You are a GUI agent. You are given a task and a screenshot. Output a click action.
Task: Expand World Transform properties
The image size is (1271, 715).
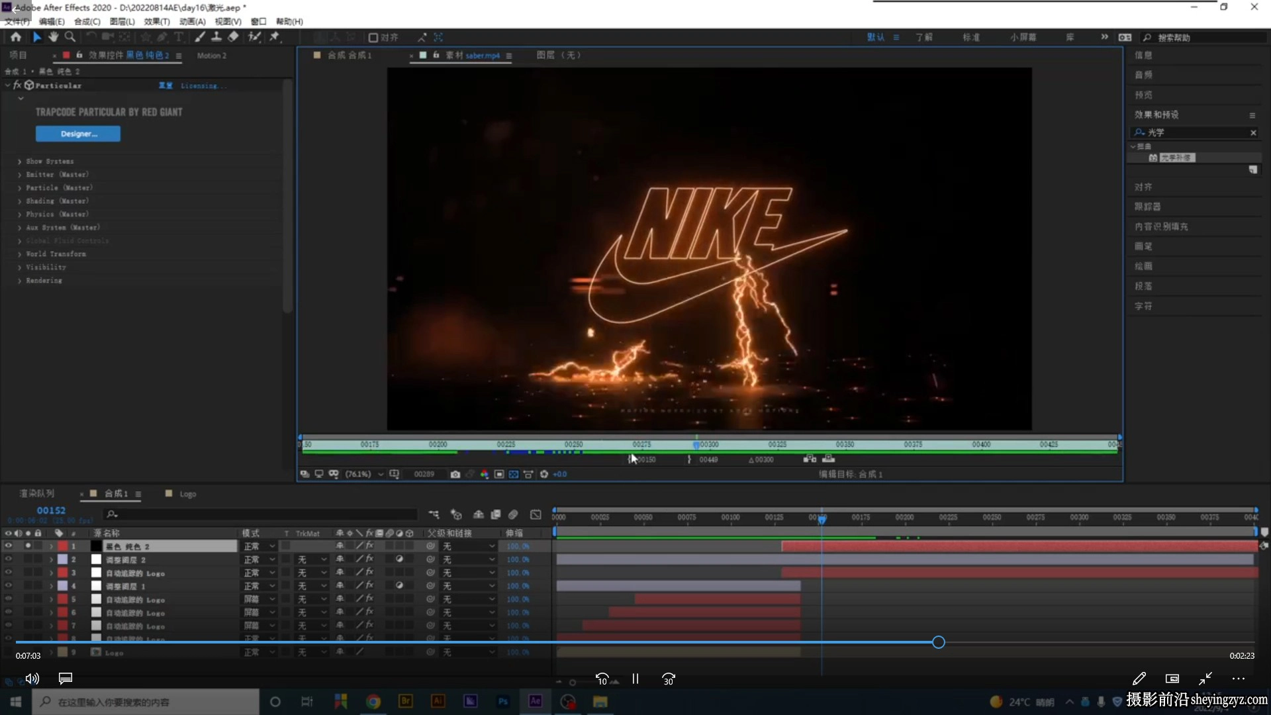[x=20, y=254]
